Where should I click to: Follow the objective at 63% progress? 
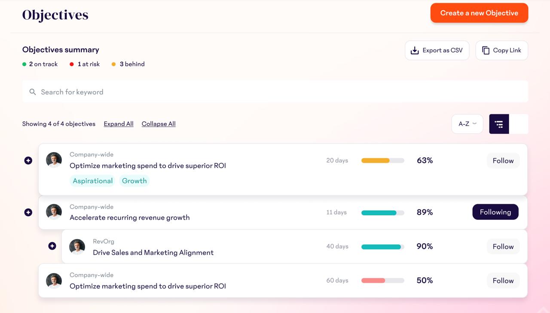[503, 160]
